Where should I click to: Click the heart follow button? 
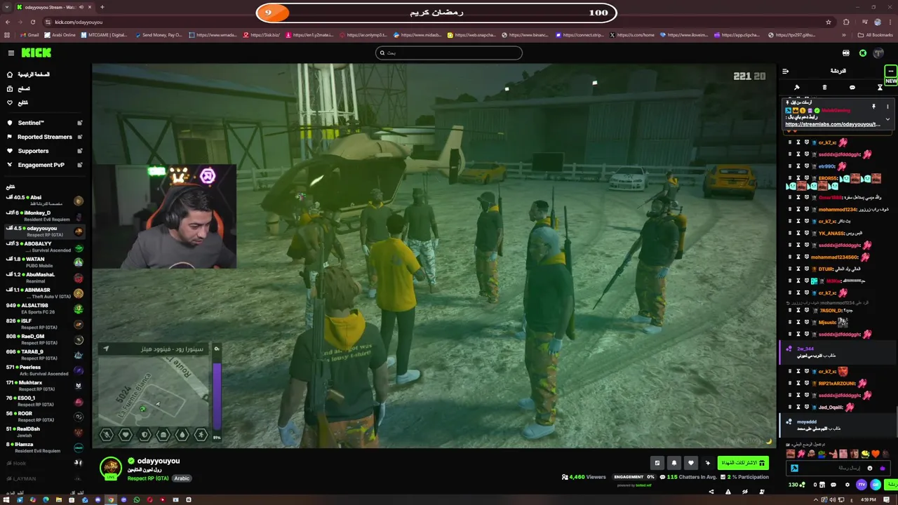[691, 463]
